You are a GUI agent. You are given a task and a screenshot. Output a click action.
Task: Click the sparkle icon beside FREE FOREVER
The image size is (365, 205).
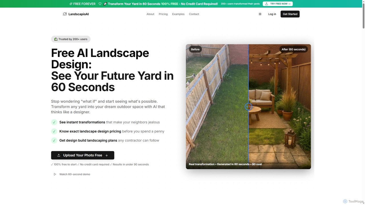(71, 4)
